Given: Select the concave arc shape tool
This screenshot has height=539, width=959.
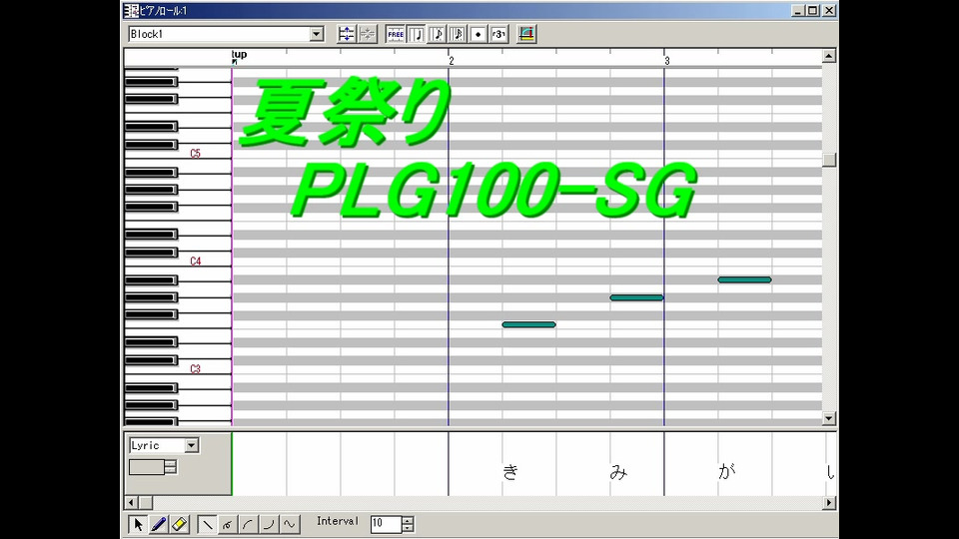Looking at the screenshot, I should (269, 524).
